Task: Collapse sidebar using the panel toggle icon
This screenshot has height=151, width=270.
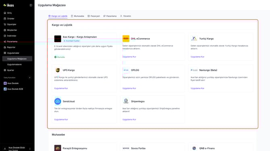Action: [x=31, y=5]
